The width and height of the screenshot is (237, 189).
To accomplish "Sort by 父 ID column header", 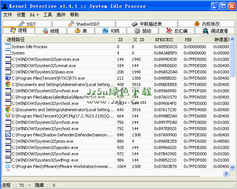I will pos(141,40).
